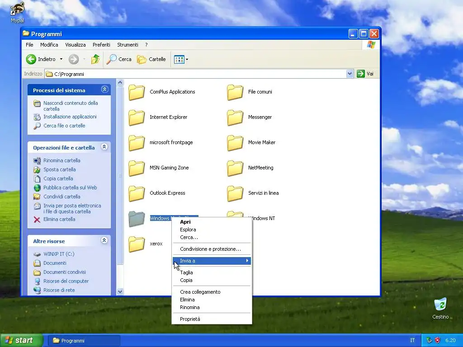Open the ? help menu
This screenshot has width=463, height=347.
pos(146,45)
